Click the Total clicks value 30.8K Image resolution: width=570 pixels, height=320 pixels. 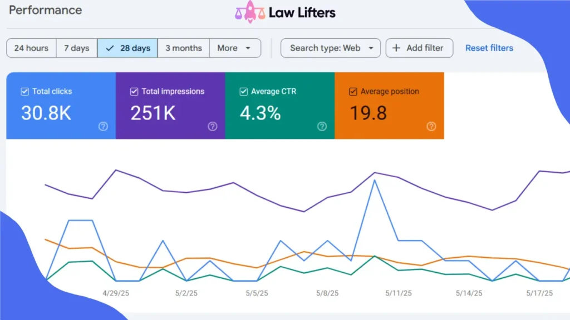coord(46,113)
